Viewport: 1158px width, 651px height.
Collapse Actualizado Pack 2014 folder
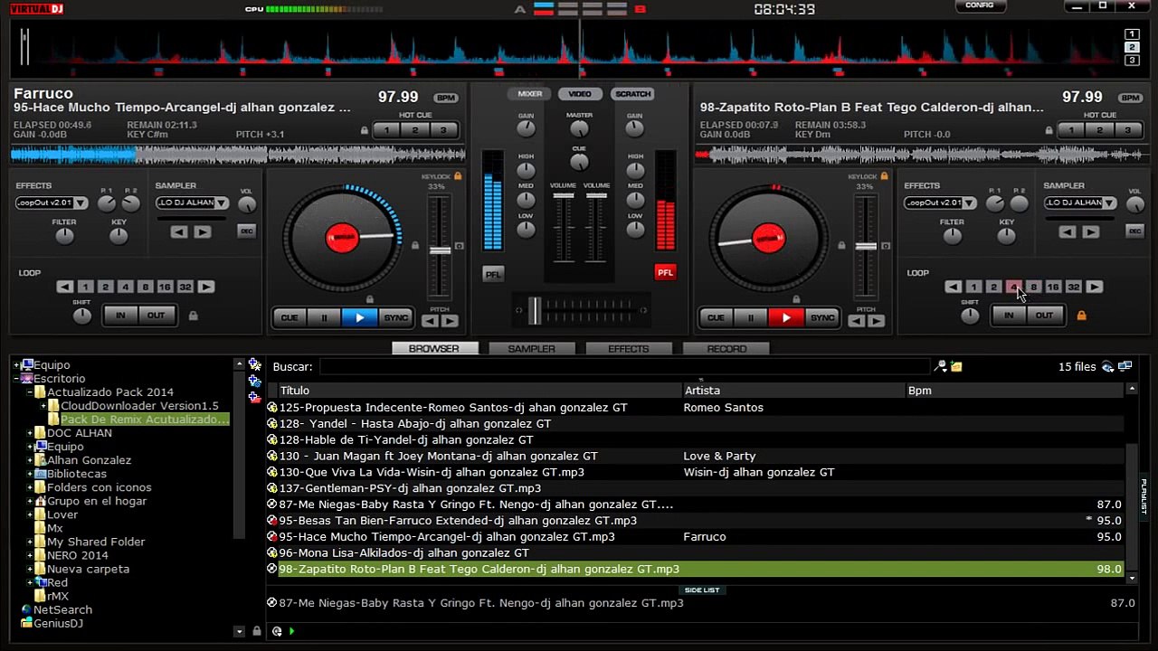coord(31,392)
